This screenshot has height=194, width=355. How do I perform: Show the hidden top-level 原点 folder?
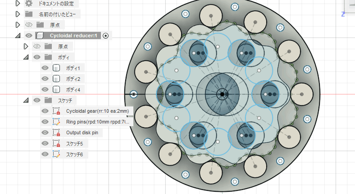[x=29, y=25]
